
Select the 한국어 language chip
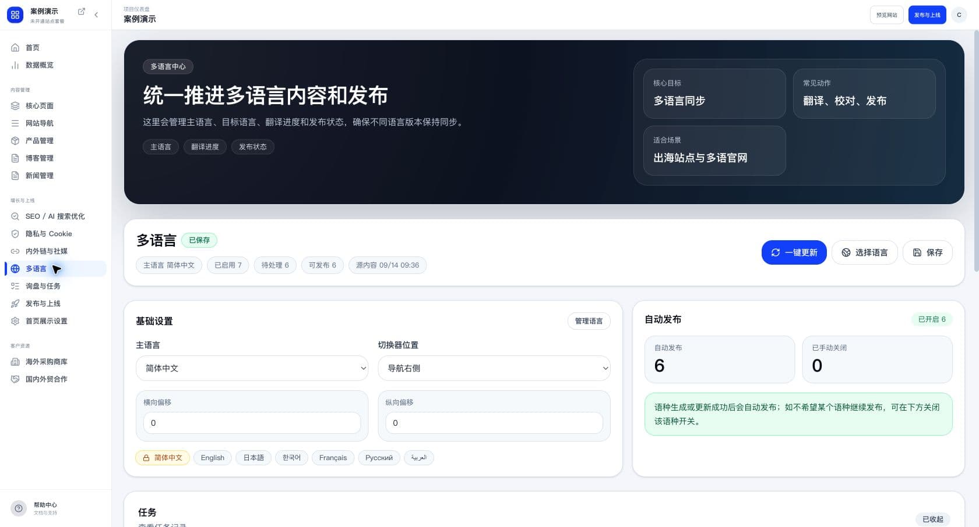(291, 458)
